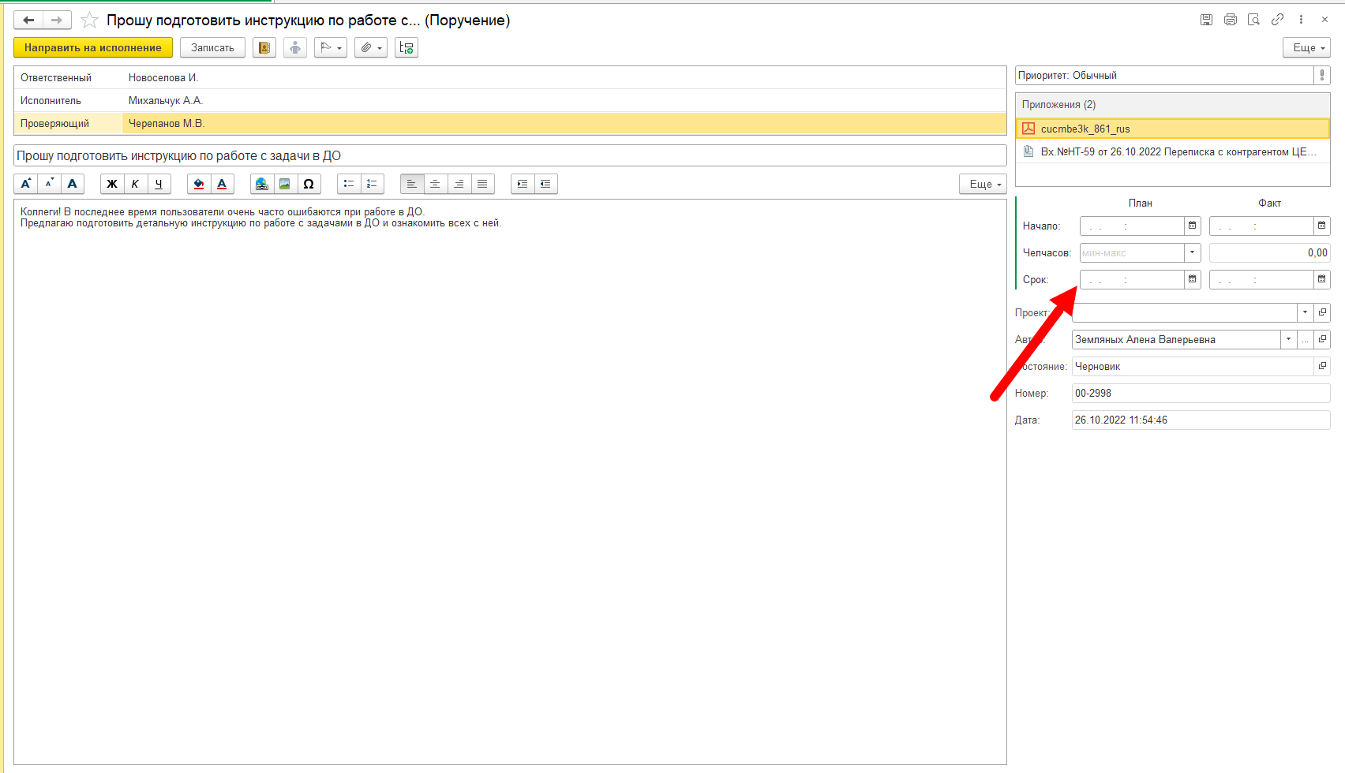Open the calendar for planned Срок
This screenshot has height=773, width=1345.
pos(1193,279)
